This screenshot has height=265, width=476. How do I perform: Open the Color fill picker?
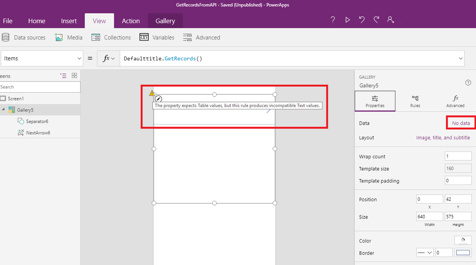pyautogui.click(x=463, y=240)
